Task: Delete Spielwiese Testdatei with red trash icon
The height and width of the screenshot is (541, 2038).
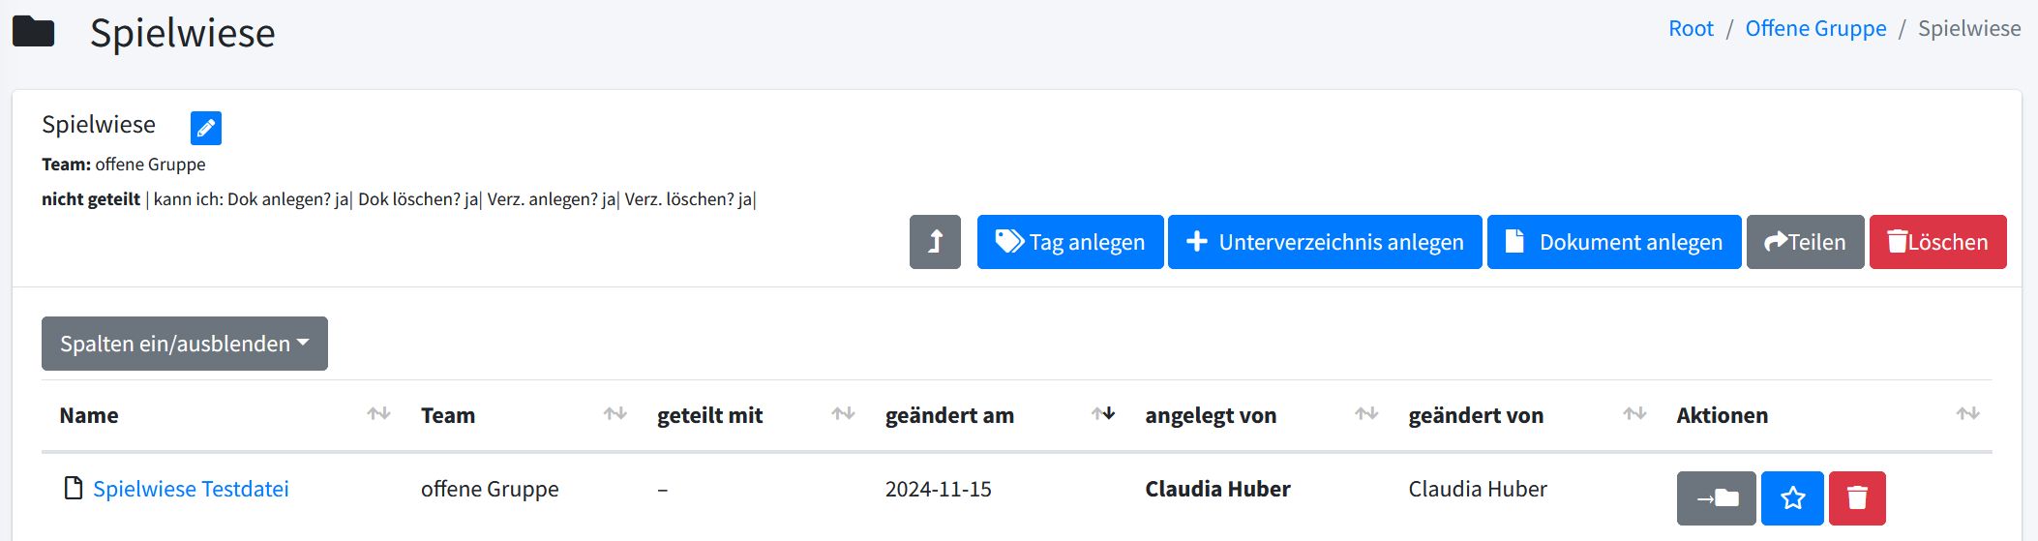Action: [1857, 498]
